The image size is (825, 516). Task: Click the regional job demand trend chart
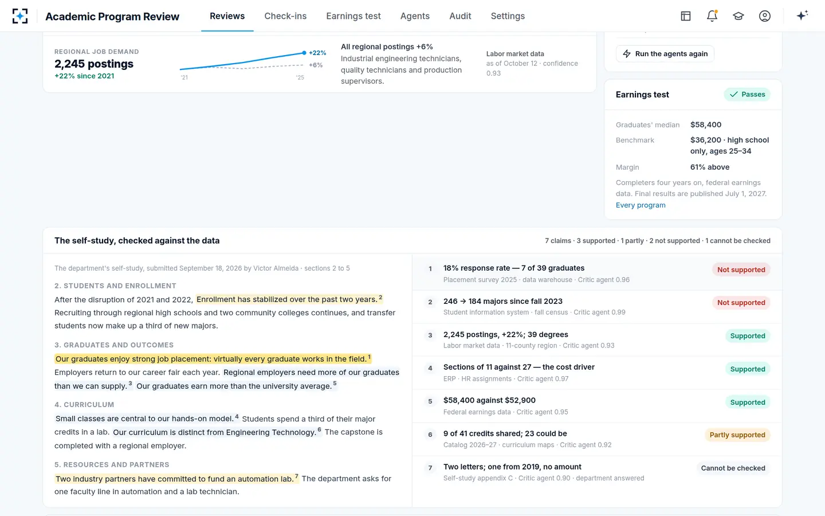[x=253, y=65]
